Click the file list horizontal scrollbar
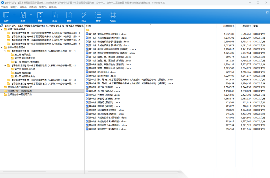The height and width of the screenshot is (178, 270). (133, 172)
